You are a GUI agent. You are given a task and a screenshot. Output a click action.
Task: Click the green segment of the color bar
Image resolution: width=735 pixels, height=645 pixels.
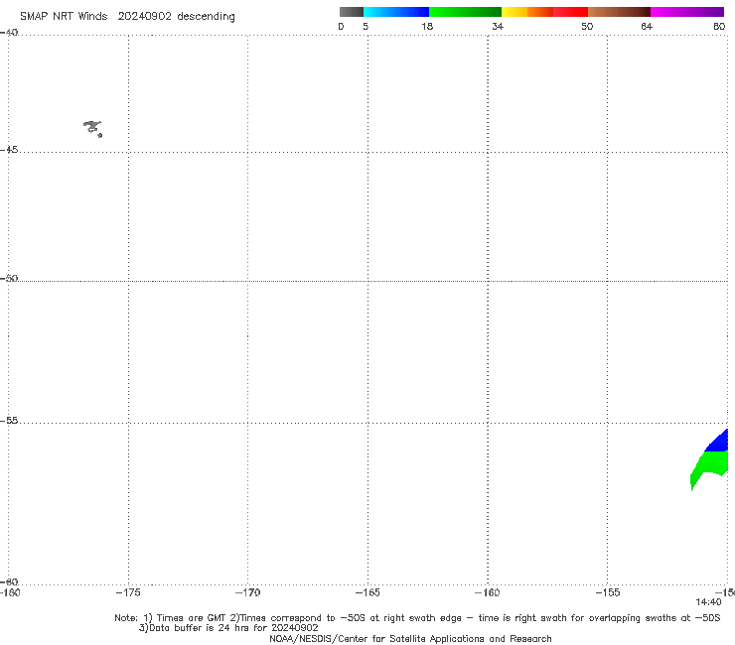pyautogui.click(x=465, y=12)
